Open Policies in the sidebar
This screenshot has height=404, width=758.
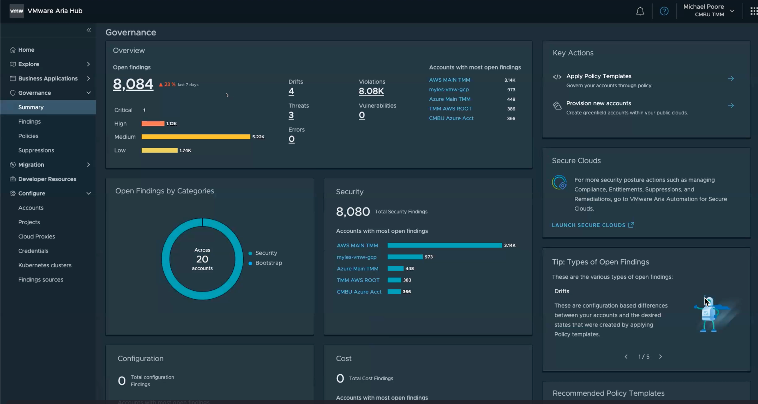click(x=28, y=136)
